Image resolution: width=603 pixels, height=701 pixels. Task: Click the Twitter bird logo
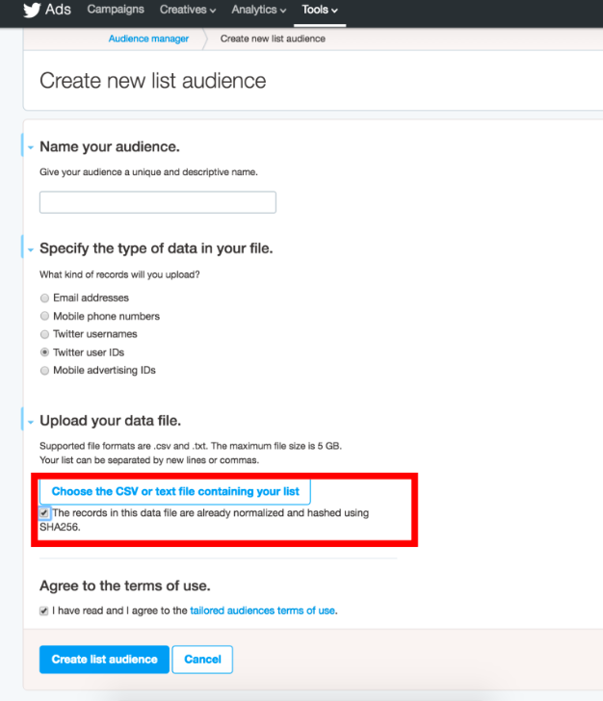[x=32, y=10]
